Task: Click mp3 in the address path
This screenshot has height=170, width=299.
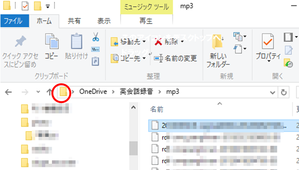Action: point(172,92)
